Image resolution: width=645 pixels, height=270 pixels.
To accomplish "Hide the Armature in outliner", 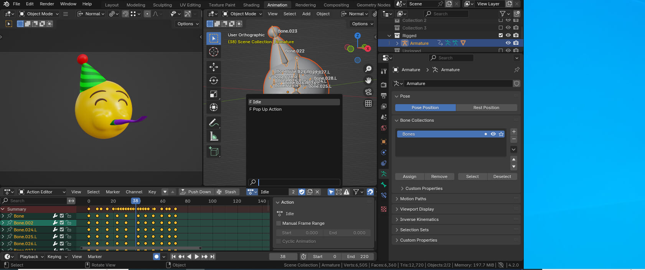I will coord(508,43).
